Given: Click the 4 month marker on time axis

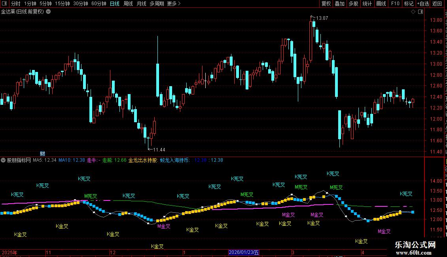Looking at the screenshot, I should click(363, 252).
